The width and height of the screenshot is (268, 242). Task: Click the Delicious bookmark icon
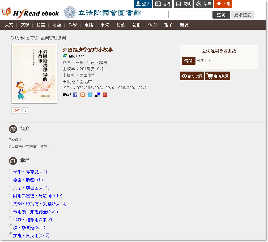[x=97, y=95]
